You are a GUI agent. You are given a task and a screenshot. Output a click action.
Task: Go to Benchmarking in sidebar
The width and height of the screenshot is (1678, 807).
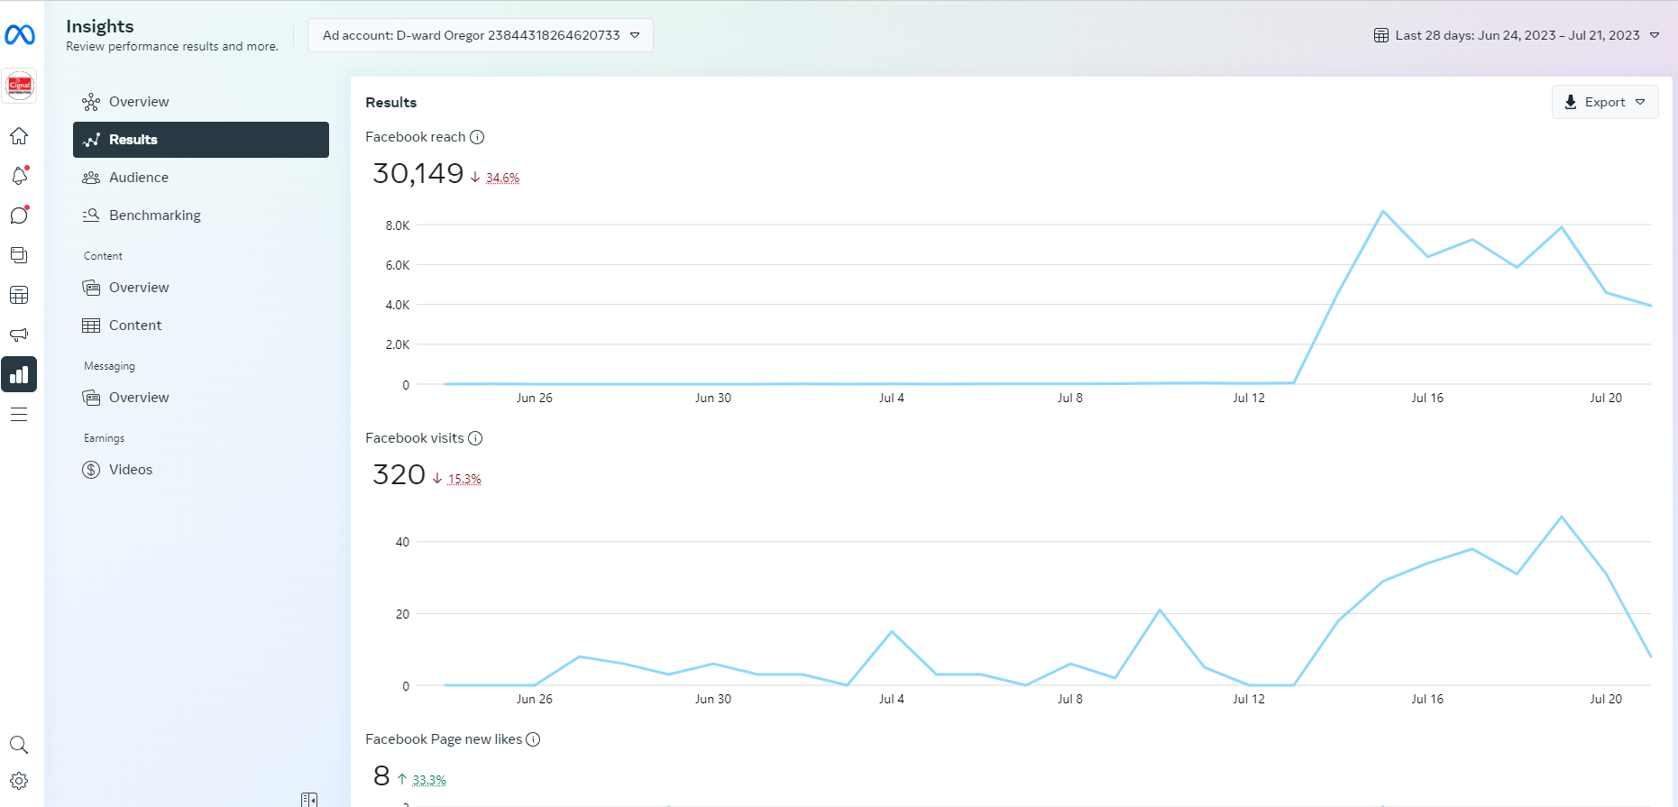(x=154, y=216)
